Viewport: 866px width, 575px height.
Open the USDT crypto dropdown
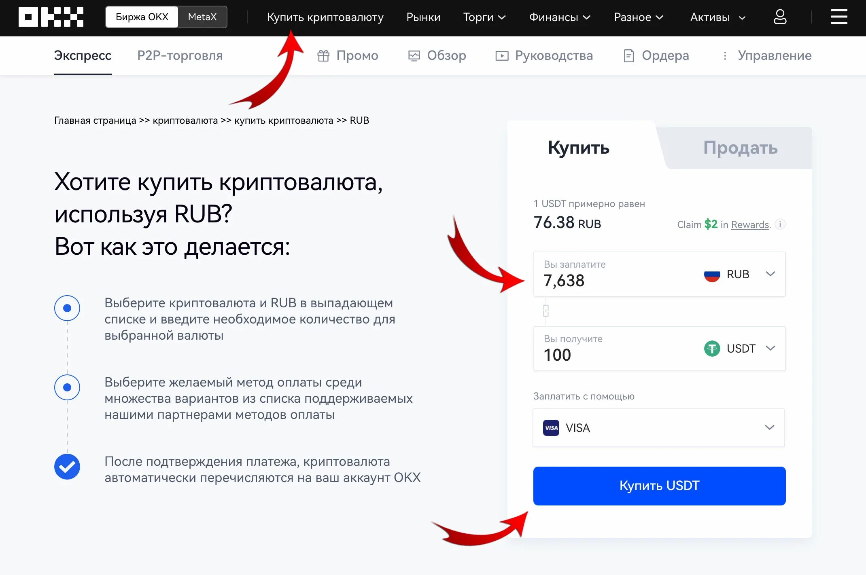pos(739,349)
